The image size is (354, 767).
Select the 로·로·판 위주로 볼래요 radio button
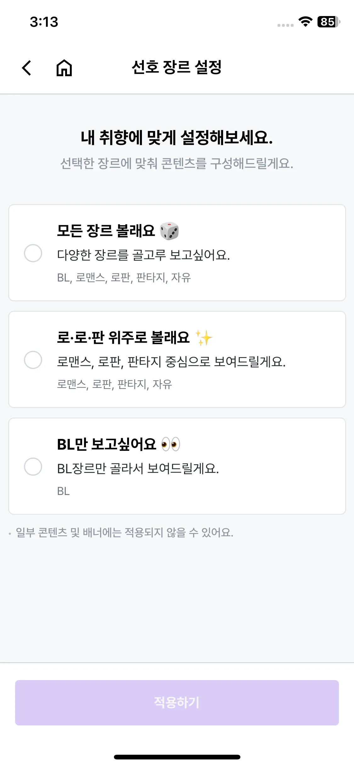tap(33, 360)
